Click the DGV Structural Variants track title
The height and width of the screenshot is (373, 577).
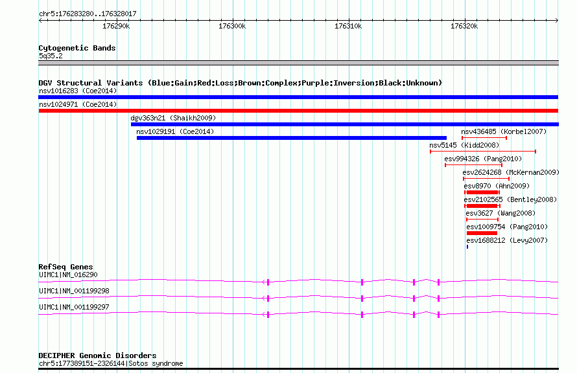coord(241,83)
